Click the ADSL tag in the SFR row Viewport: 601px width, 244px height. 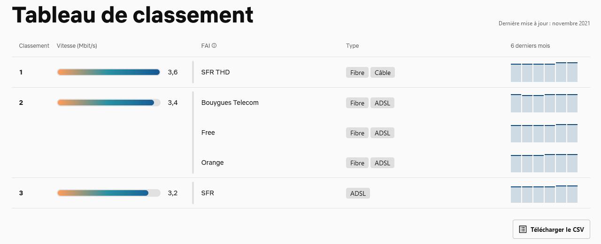[358, 193]
